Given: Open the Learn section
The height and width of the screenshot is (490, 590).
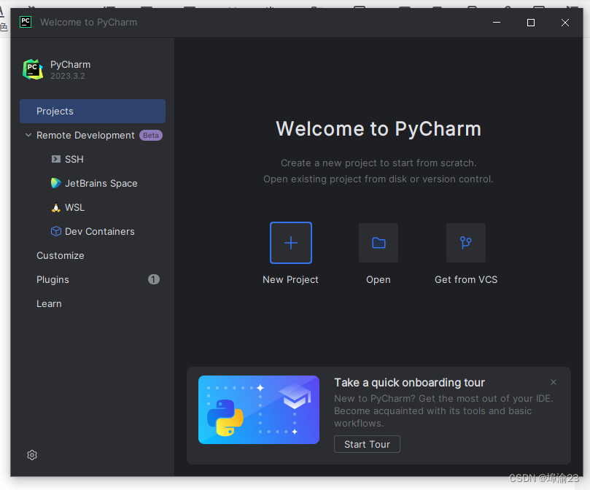Looking at the screenshot, I should click(93, 304).
